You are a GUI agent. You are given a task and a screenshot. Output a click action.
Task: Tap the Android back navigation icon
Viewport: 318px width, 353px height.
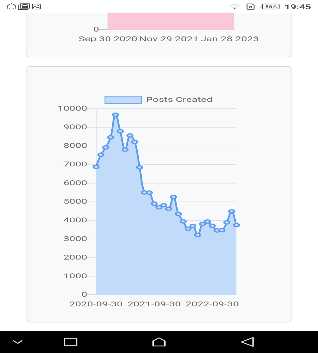(247, 342)
